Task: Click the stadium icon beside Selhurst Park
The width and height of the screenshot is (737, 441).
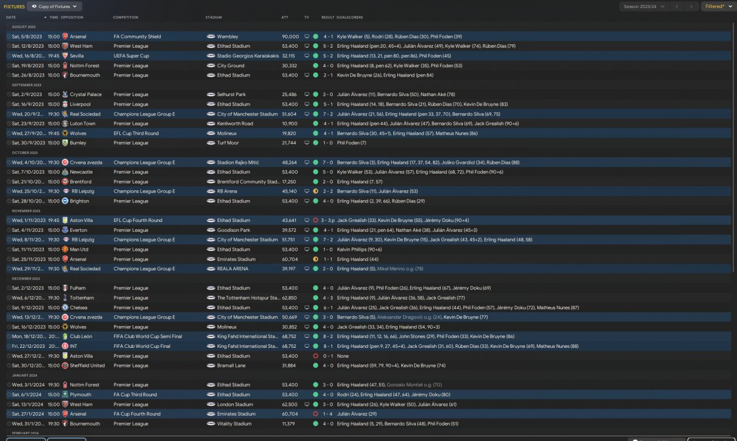Action: (x=211, y=94)
